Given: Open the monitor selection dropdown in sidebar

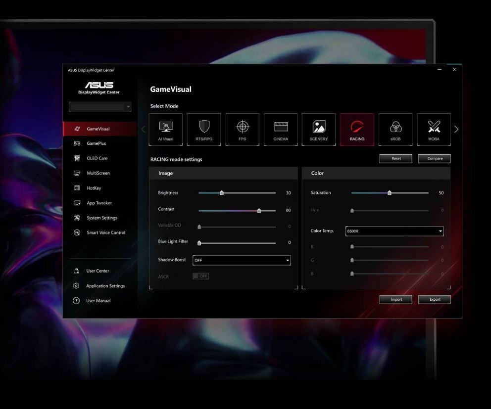Looking at the screenshot, I should tap(100, 107).
